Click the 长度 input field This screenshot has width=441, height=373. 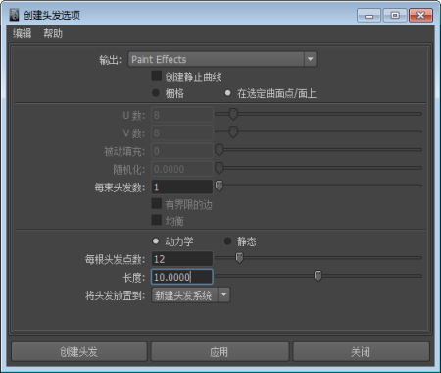click(182, 277)
